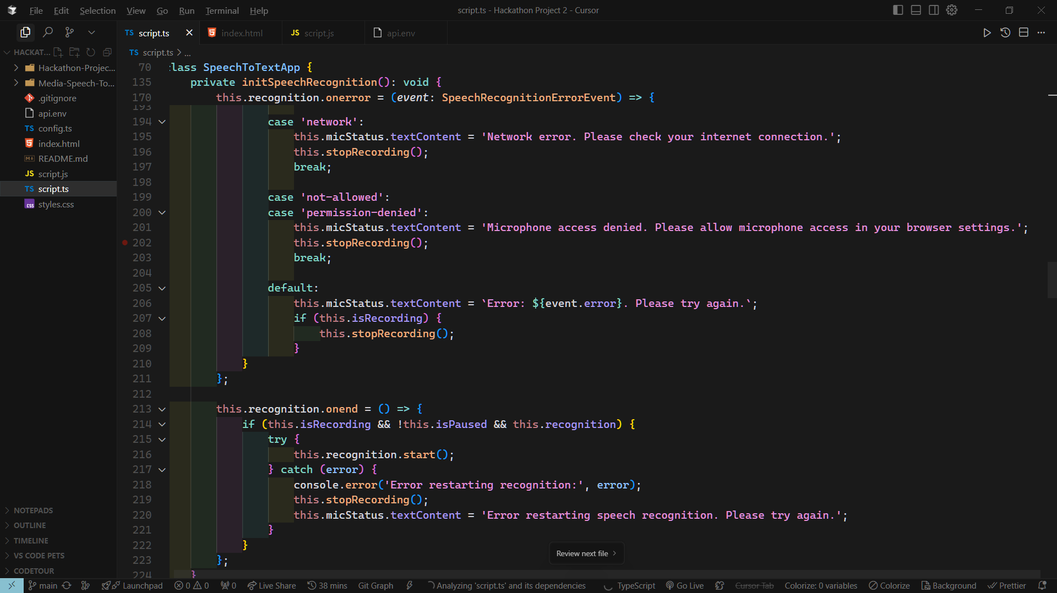The image size is (1057, 593).
Task: Open .gitignore in the file tree
Action: click(x=57, y=98)
